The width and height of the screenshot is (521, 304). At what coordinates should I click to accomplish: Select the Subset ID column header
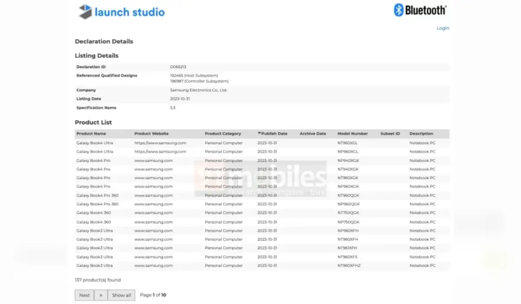point(390,134)
